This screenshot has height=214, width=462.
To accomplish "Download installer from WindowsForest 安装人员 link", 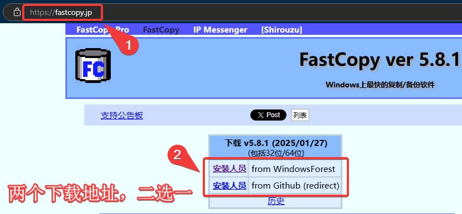I will click(229, 169).
